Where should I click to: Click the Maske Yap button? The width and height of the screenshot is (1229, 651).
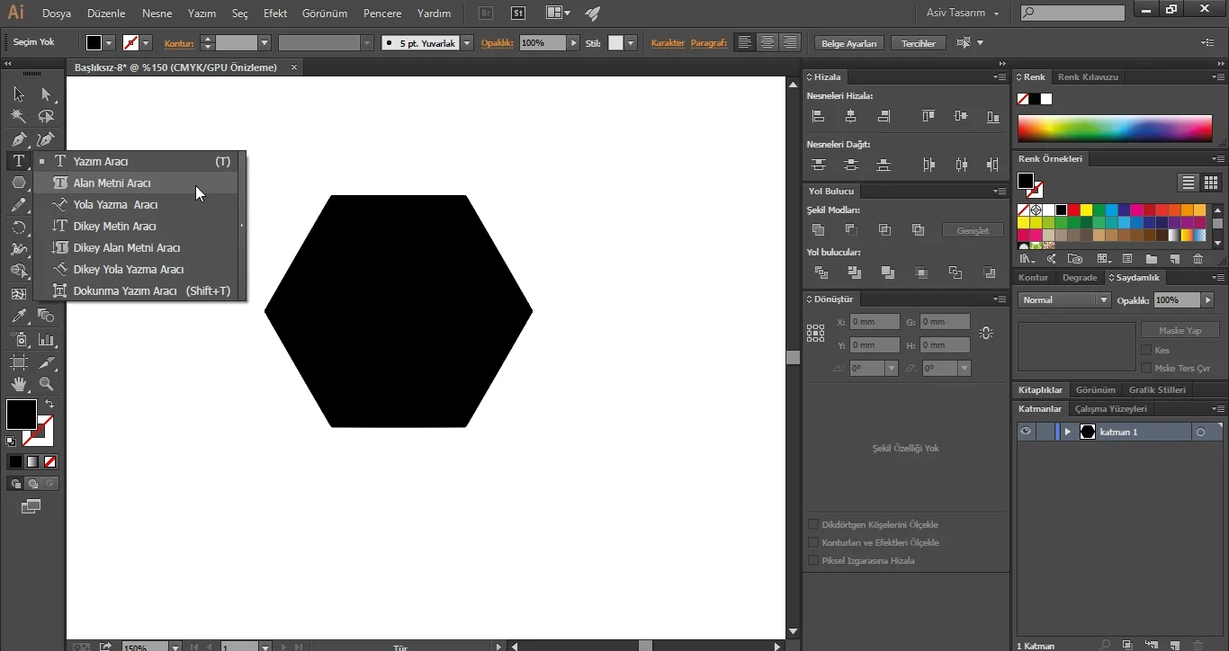point(1180,330)
